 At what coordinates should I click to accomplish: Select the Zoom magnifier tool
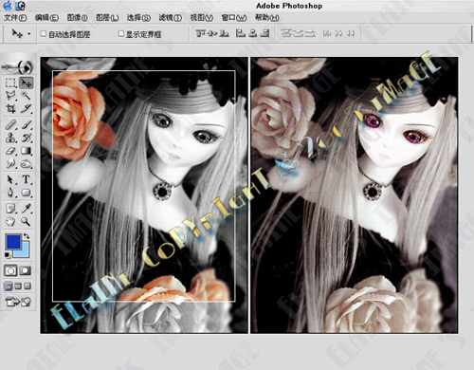(26, 221)
